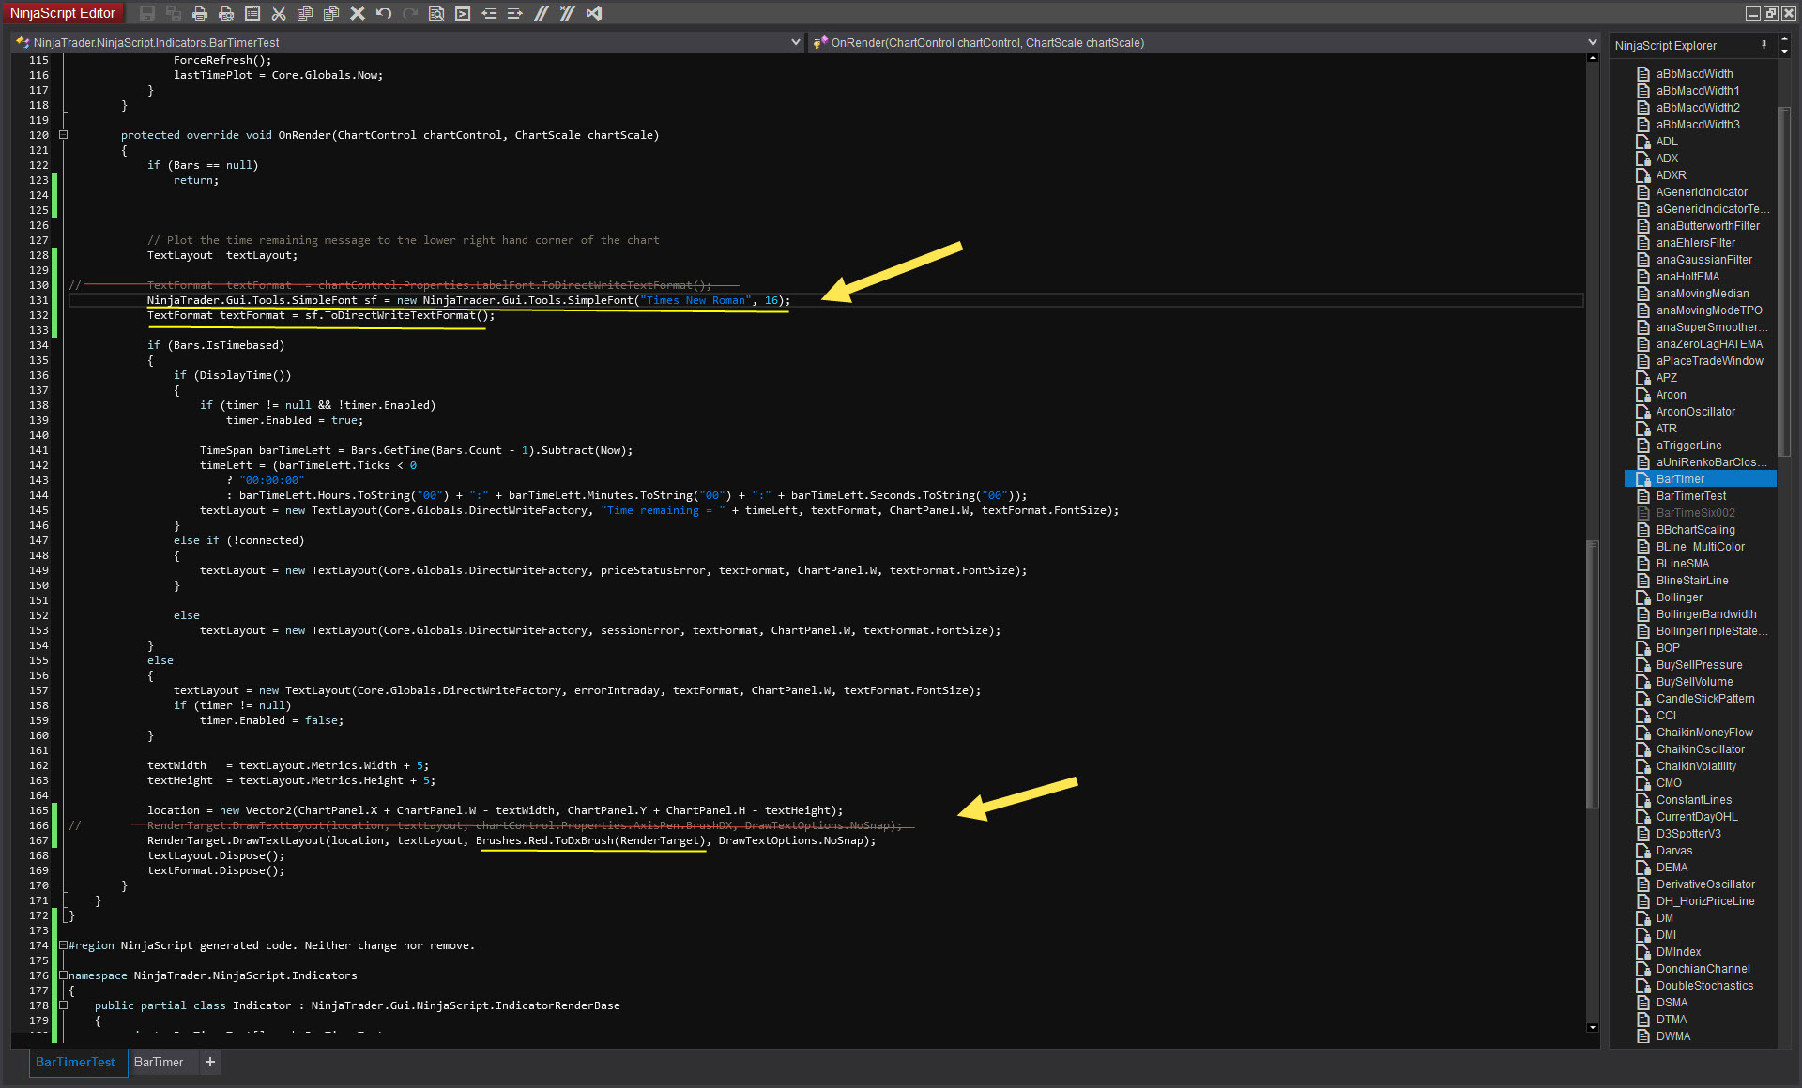
Task: Add a new tab with plus button
Action: point(210,1062)
